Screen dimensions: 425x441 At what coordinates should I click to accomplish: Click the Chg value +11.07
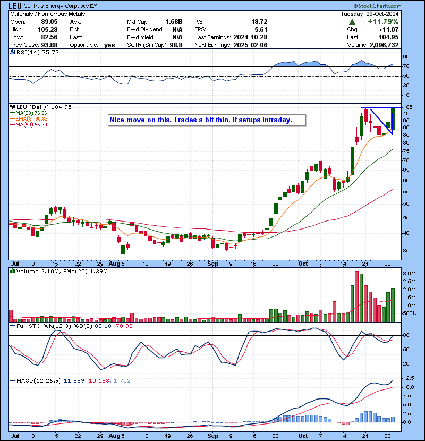point(388,30)
